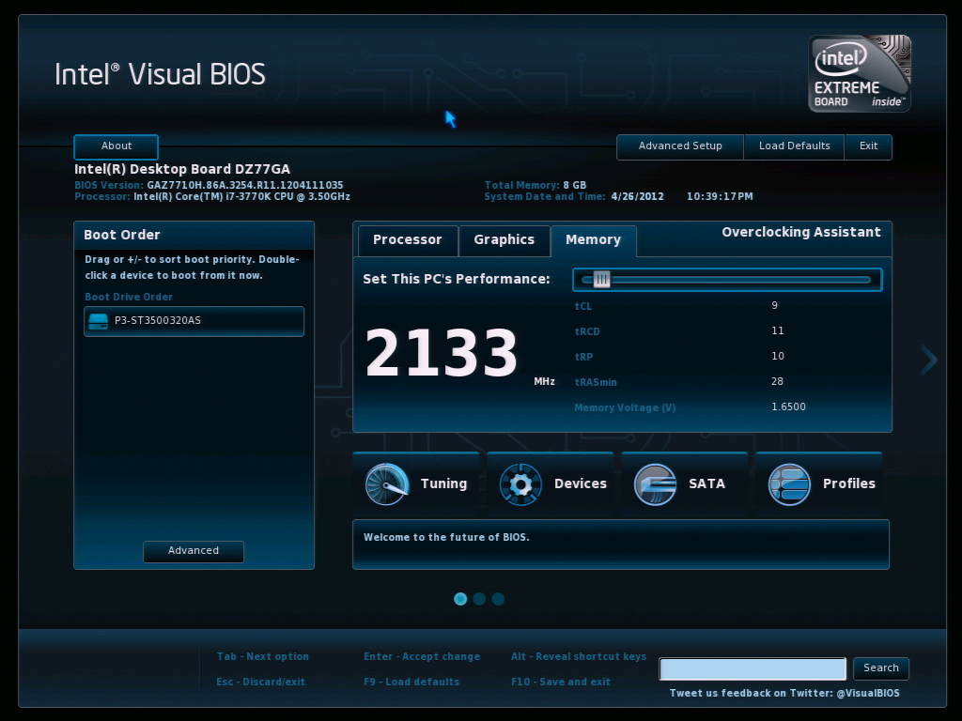This screenshot has width=962, height=721.
Task: Click the system time 10:39:17 PM
Action: [x=720, y=197]
